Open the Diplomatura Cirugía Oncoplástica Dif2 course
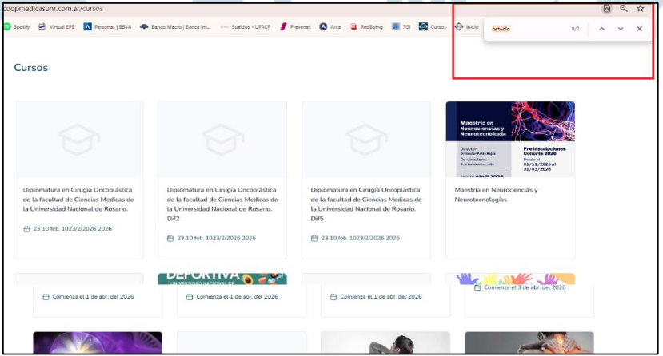Viewport: 663px width, 356px height. [222, 200]
